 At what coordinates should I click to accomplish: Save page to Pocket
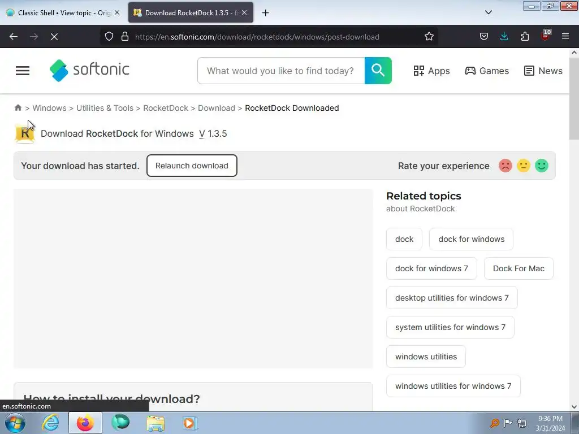(x=484, y=37)
